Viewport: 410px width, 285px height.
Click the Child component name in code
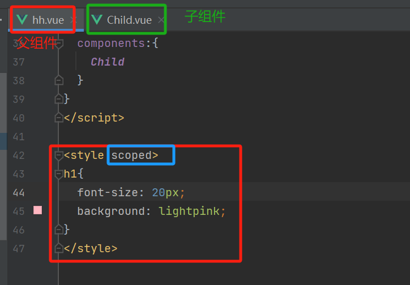point(108,62)
